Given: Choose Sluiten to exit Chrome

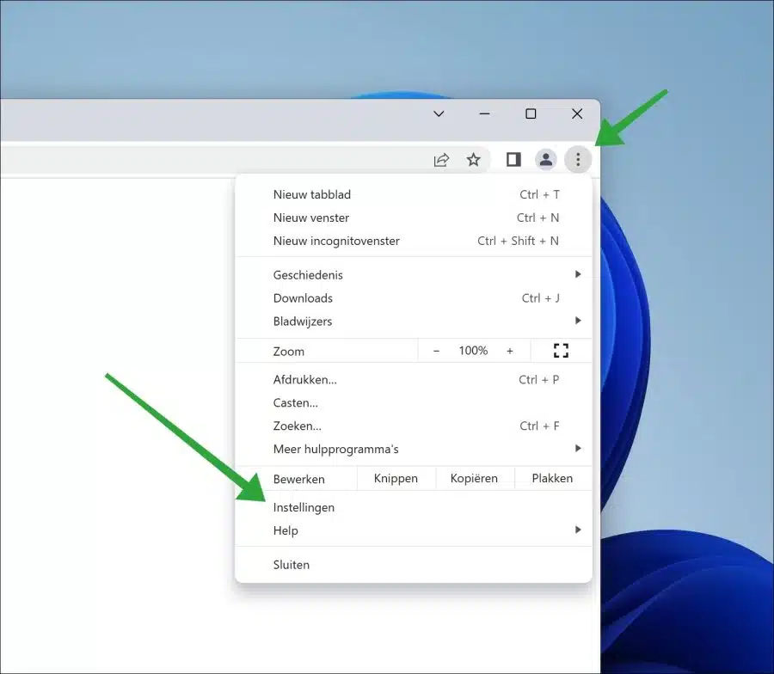Looking at the screenshot, I should tap(414, 565).
